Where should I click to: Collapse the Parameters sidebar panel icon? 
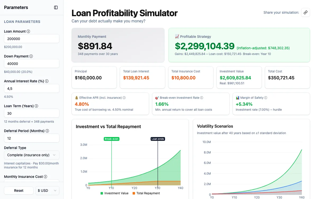pyautogui.click(x=56, y=7)
